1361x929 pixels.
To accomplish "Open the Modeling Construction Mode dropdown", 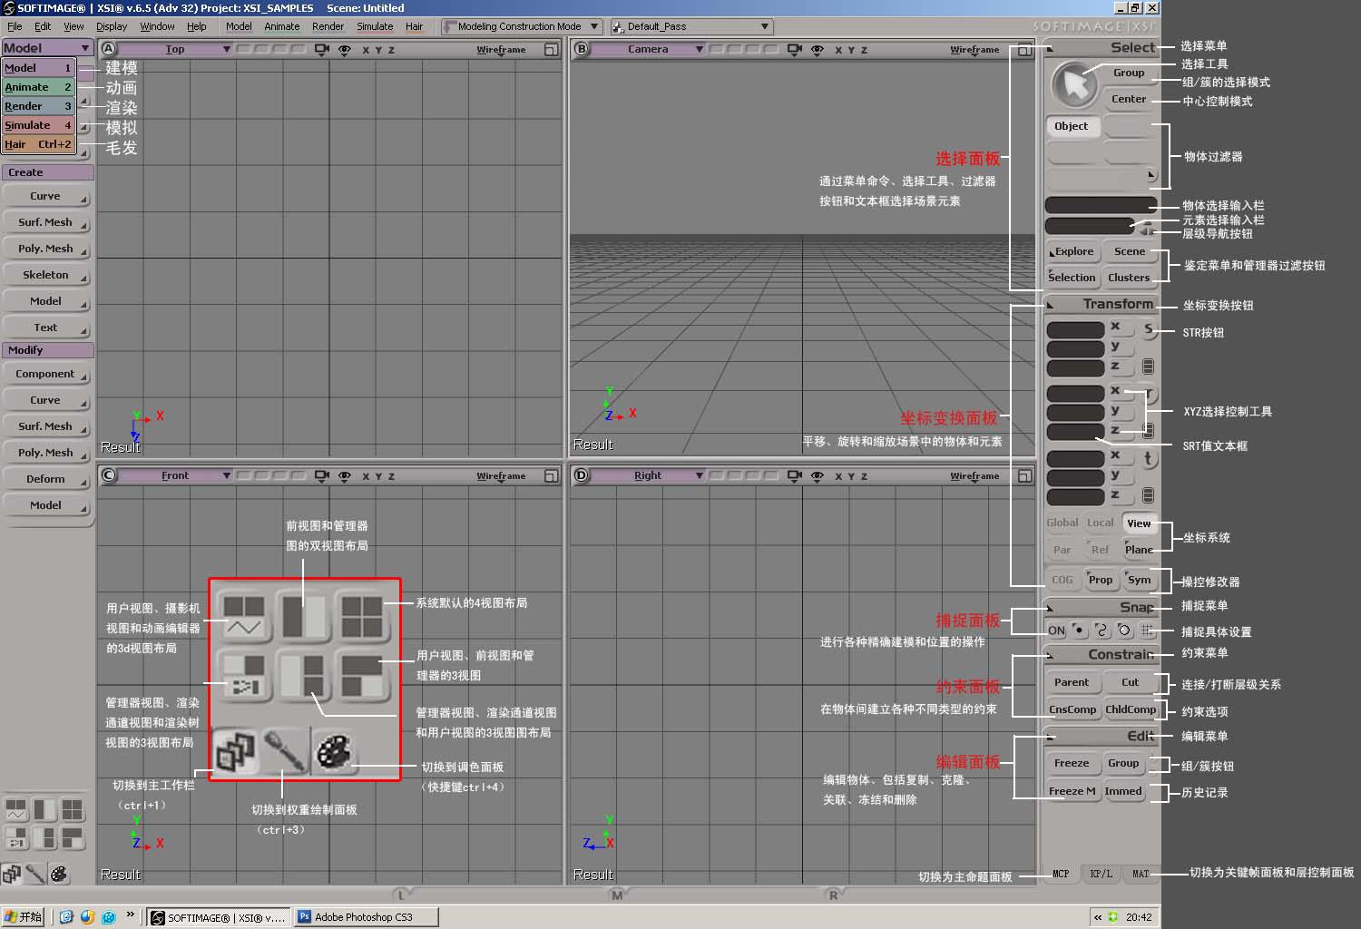I will [522, 26].
